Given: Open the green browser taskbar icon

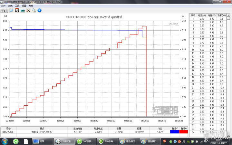Looking at the screenshot, I should (x=15, y=141).
